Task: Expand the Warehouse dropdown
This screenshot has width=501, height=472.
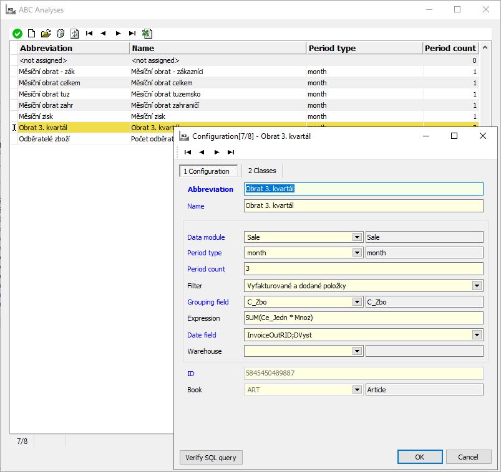Action: tap(357, 351)
